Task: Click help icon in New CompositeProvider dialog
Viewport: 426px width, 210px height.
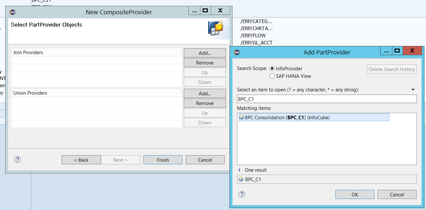Action: point(18,159)
